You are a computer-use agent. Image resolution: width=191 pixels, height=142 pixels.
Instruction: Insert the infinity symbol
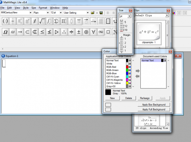click(101, 32)
